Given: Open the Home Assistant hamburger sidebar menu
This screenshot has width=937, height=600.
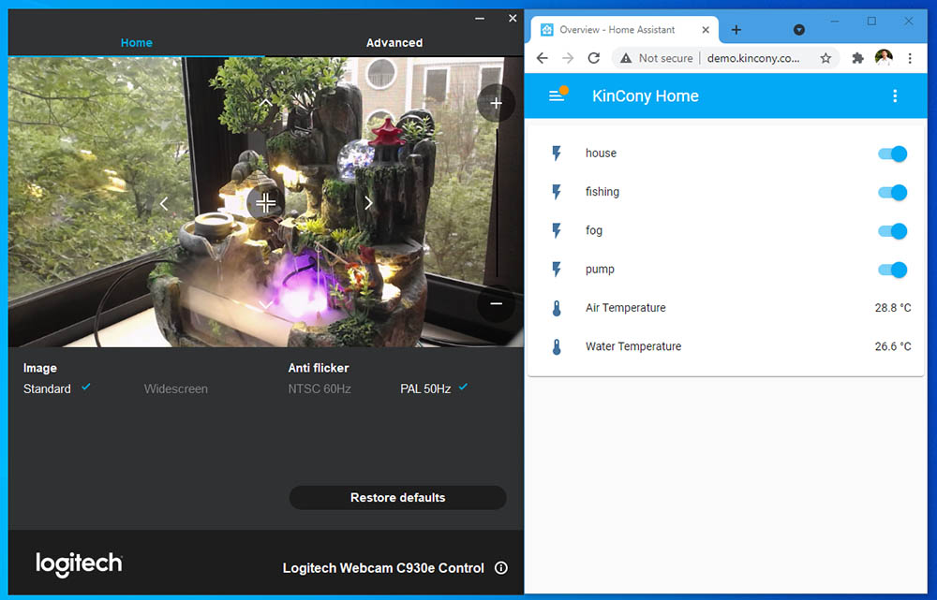Looking at the screenshot, I should pyautogui.click(x=557, y=96).
